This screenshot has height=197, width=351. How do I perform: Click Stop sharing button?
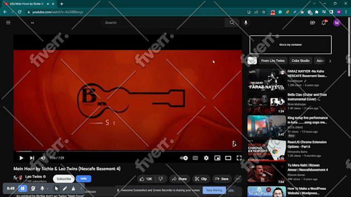214,190
